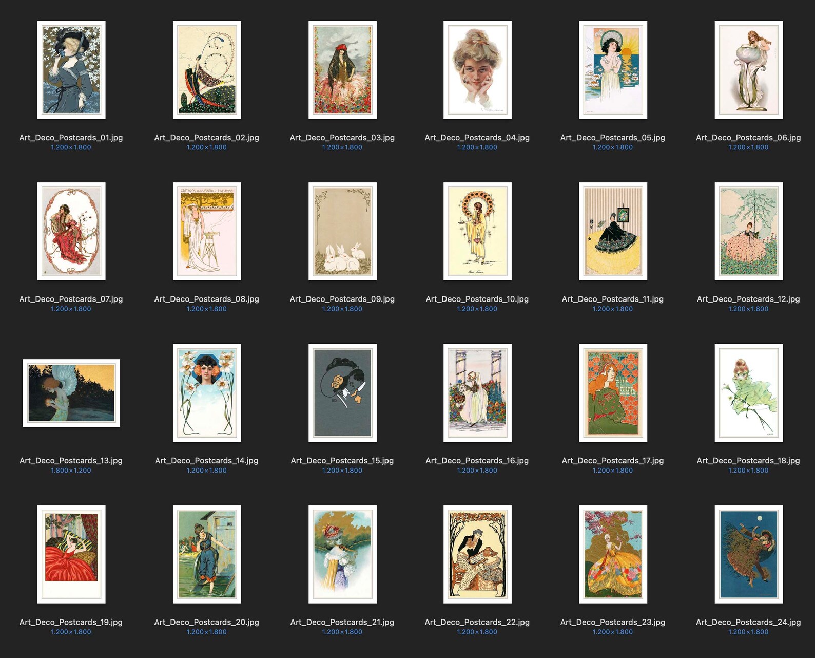Click the sunset lady postcard 05 thumbnail
This screenshot has height=658, width=815.
[613, 70]
